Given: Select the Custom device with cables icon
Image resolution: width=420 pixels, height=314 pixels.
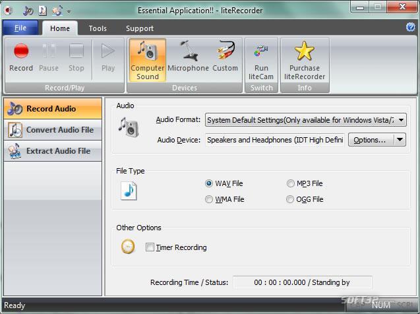Looking at the screenshot, I should (225, 58).
